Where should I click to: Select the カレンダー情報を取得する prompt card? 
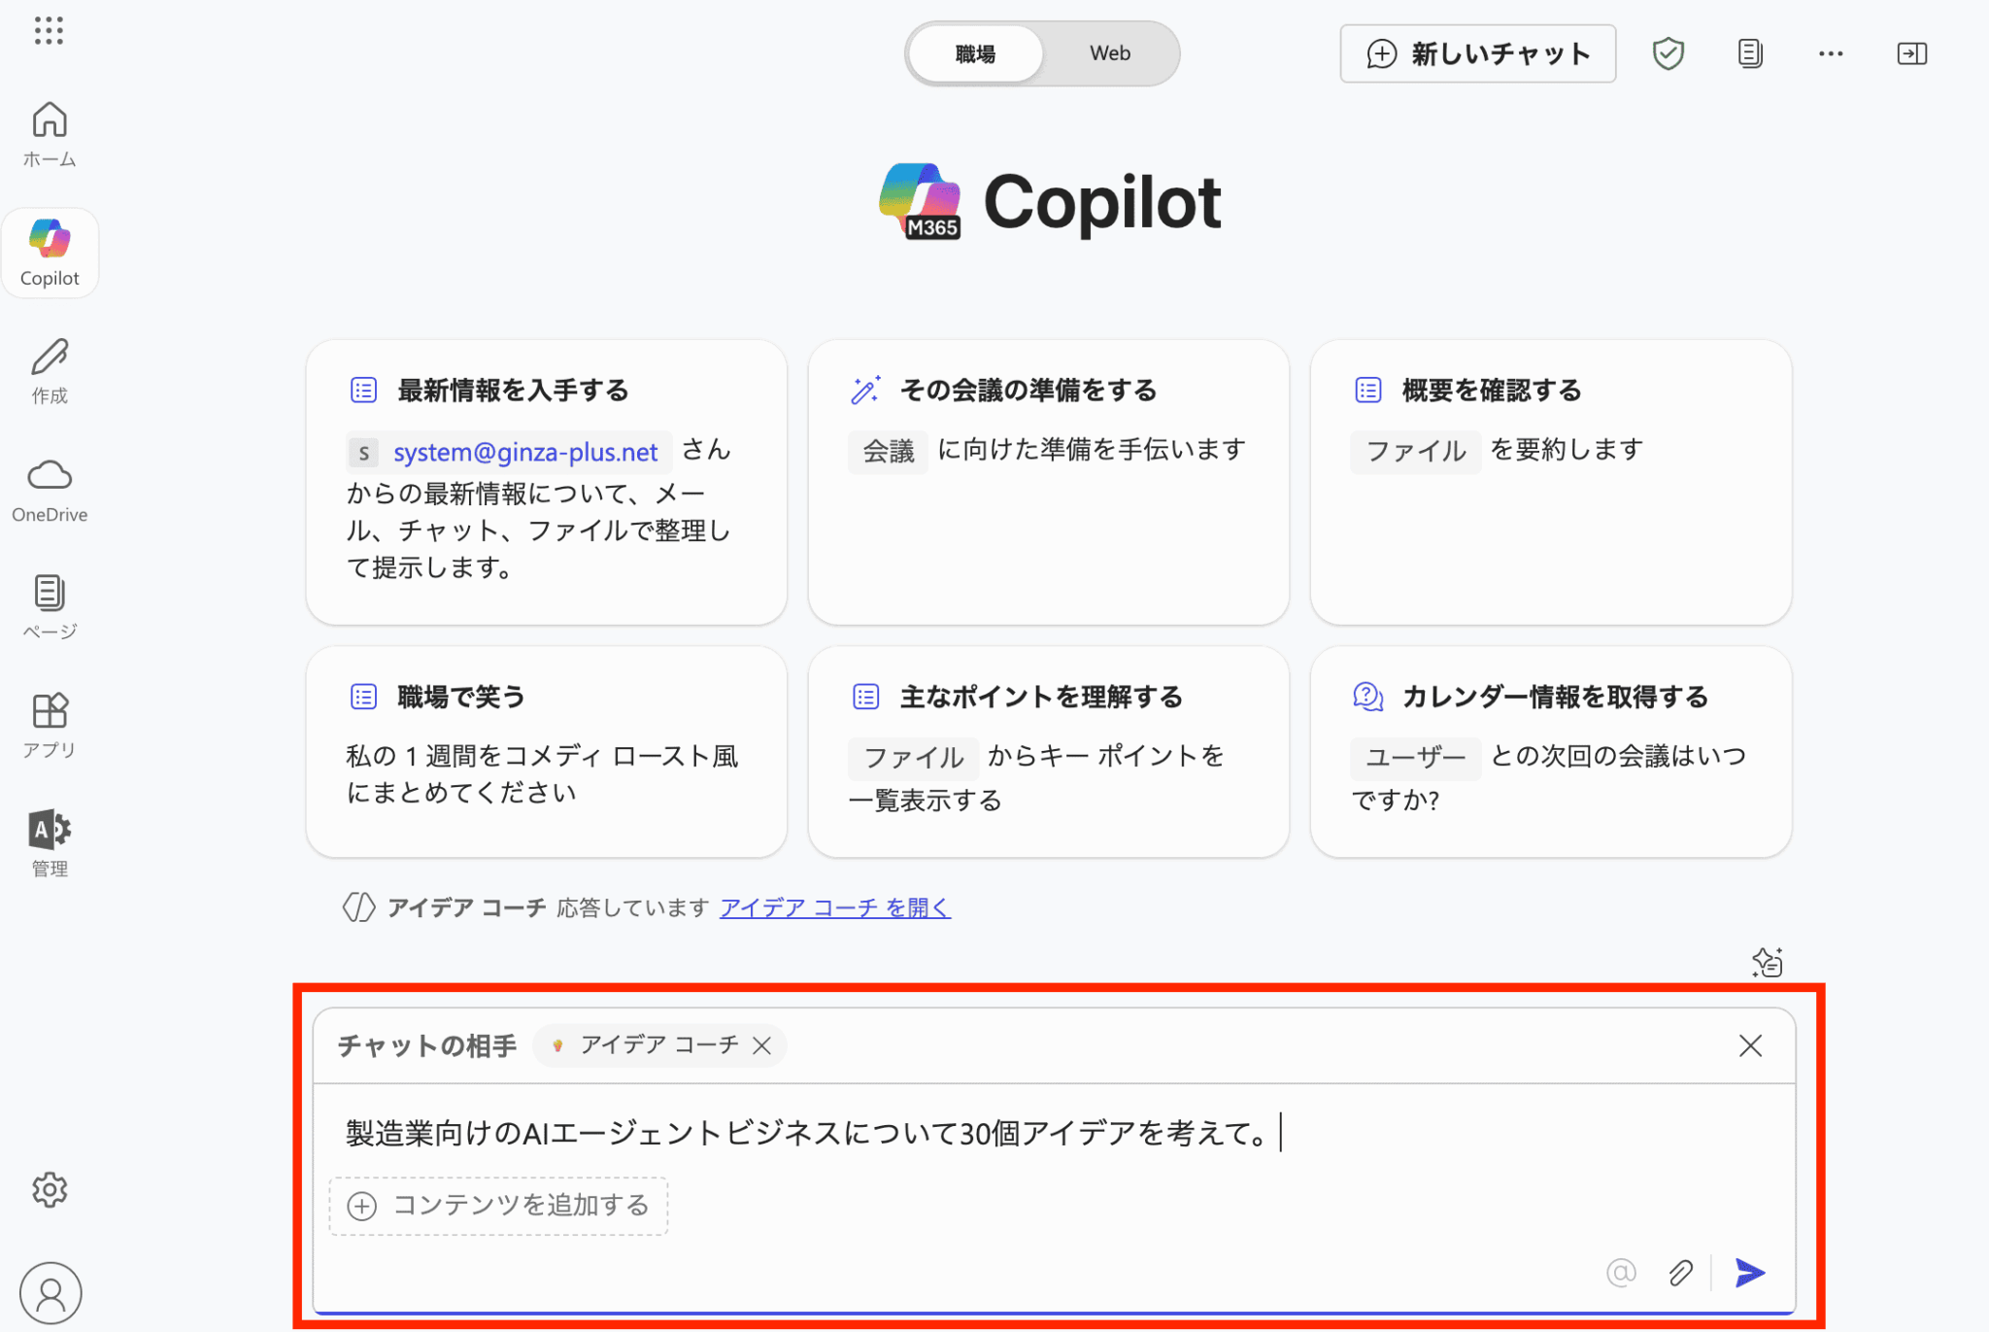click(x=1550, y=752)
